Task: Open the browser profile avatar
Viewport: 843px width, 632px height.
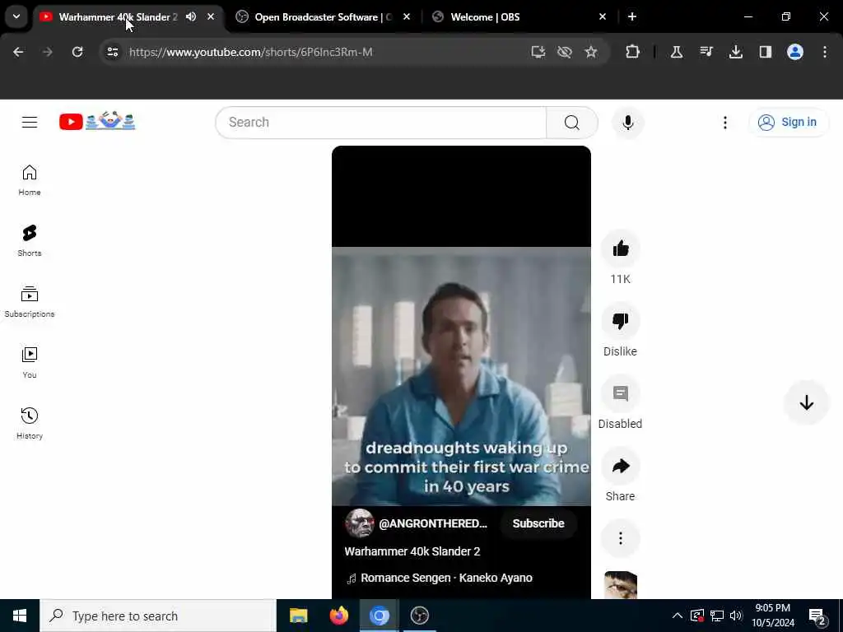Action: click(x=795, y=52)
